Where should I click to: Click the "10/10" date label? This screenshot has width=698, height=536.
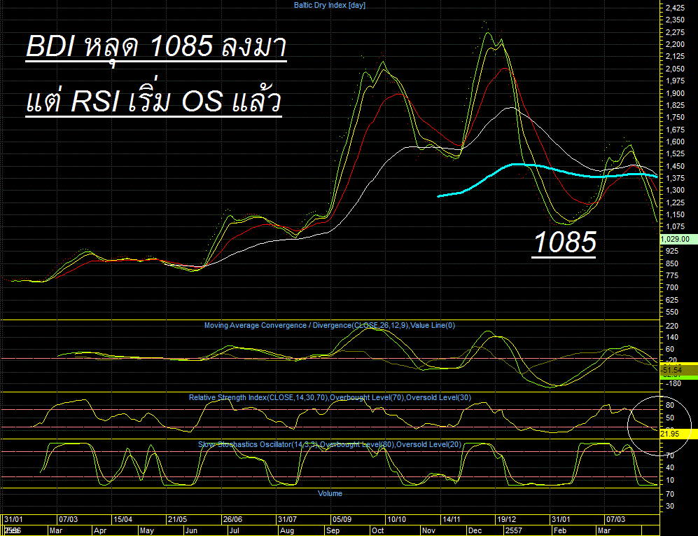(397, 519)
